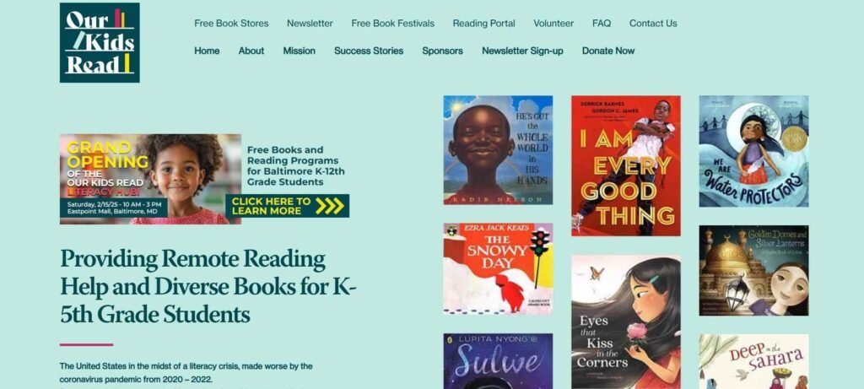Click the Eyes That Kiss in the Corners cover
This screenshot has height=389, width=864.
pyautogui.click(x=626, y=321)
